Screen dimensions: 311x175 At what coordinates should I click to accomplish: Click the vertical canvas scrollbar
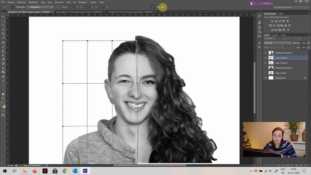pos(255,87)
